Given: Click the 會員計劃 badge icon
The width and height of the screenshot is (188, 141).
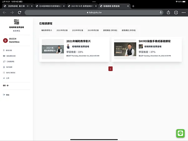Looking at the screenshot, I should (x=4, y=50).
